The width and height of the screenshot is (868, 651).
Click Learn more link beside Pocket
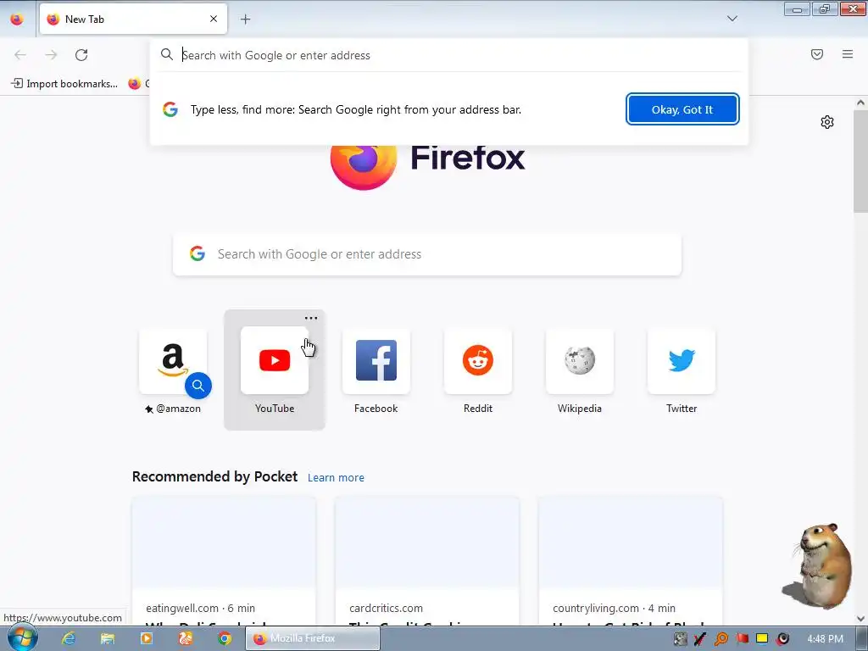(x=336, y=478)
